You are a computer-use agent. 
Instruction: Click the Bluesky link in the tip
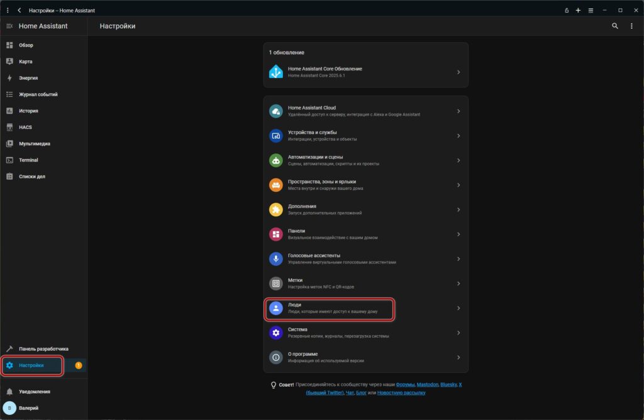[x=448, y=384]
